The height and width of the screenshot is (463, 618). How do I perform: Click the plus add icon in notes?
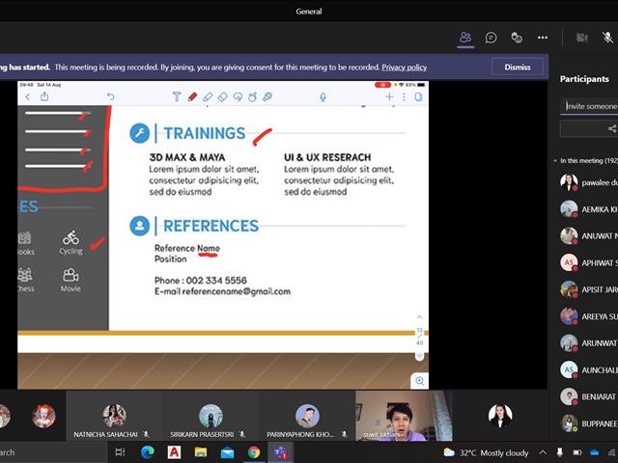coord(389,96)
